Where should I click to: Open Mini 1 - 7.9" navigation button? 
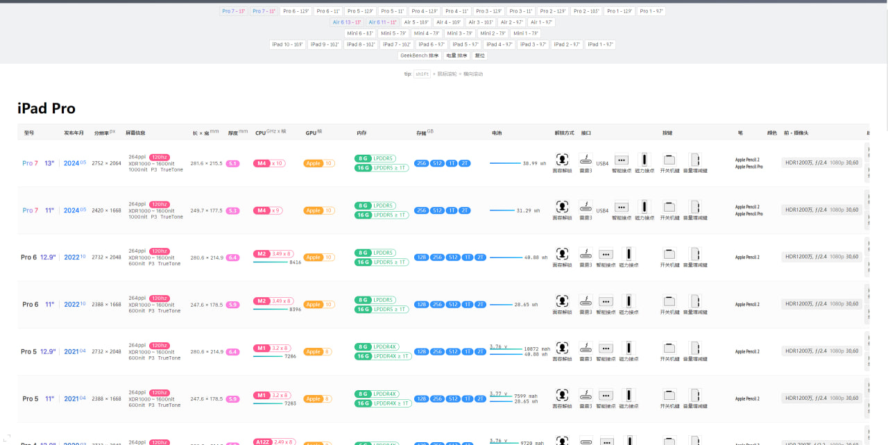[x=526, y=33]
